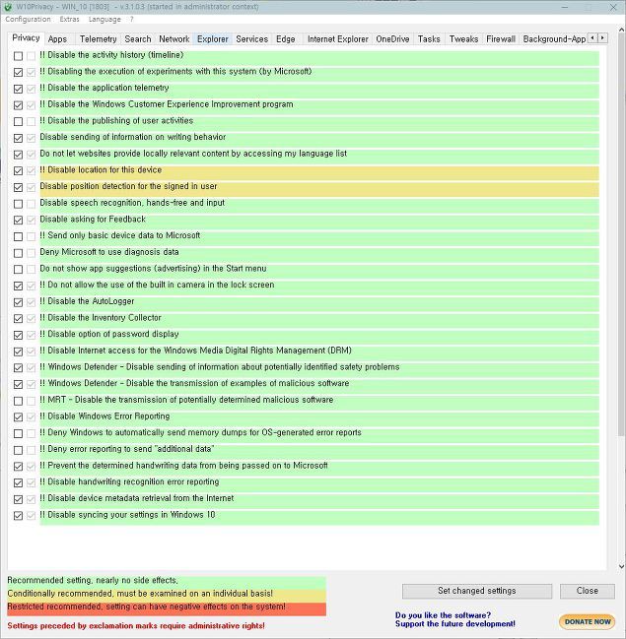Uncheck Disable location for this device
The image size is (626, 639).
point(18,170)
